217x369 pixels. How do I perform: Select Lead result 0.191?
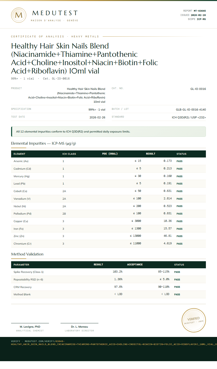(x=168, y=183)
